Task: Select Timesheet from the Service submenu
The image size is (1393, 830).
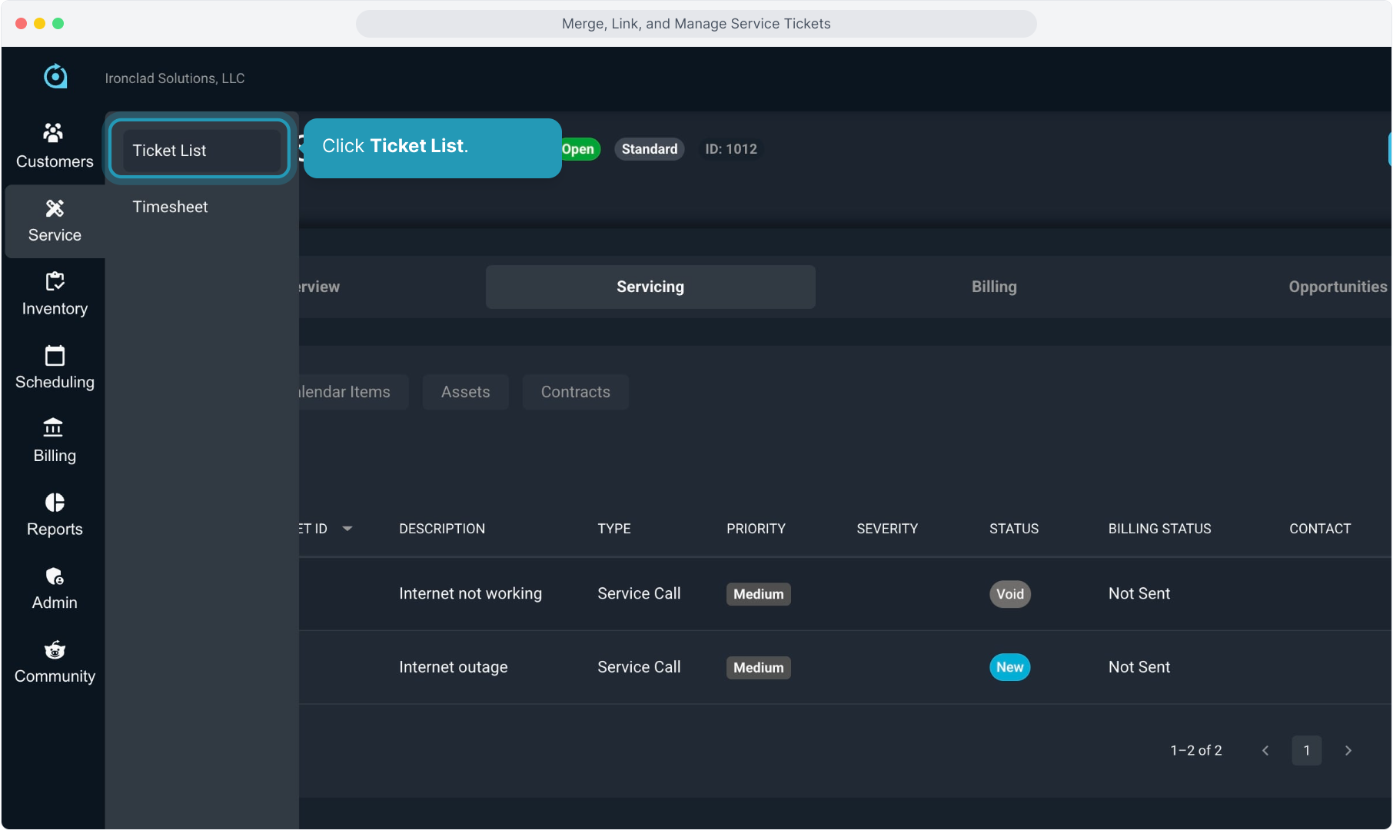Action: (x=170, y=207)
